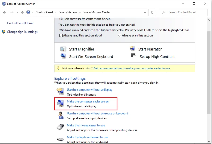Screen dimensions: 212x144
Task: Click the Ease of Access title bar icon
Action: point(4,4)
